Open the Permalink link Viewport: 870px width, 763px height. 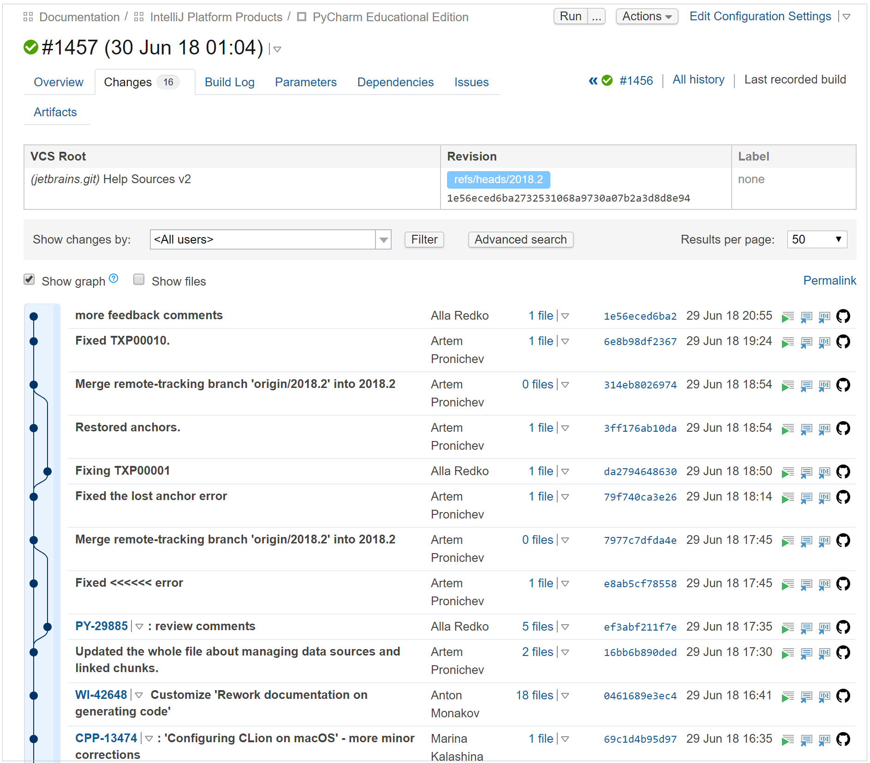(829, 280)
